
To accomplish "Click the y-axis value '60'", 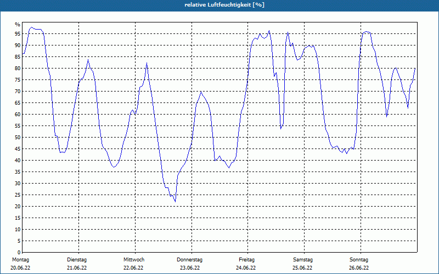I will pyautogui.click(x=18, y=115).
